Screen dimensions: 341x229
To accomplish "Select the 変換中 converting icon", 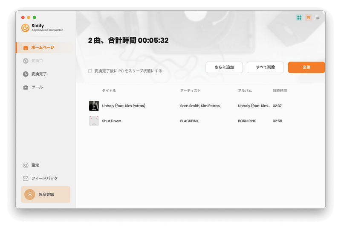I will [x=26, y=61].
